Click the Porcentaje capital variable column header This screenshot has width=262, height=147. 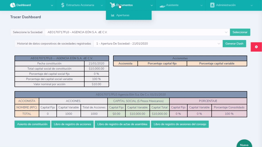217,64
